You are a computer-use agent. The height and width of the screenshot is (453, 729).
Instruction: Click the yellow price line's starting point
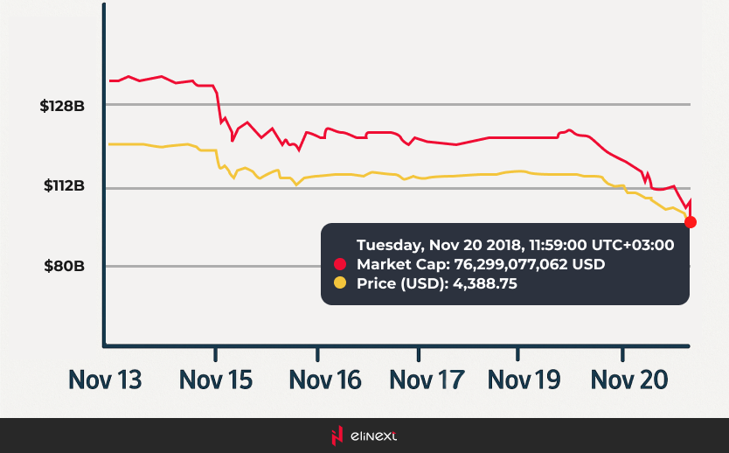tap(110, 143)
